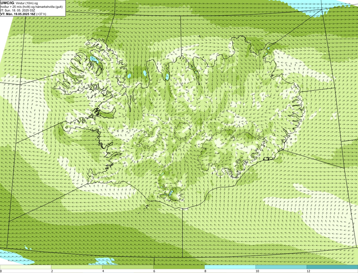Click the 2–4 m/s light green legend swatch

point(77,267)
